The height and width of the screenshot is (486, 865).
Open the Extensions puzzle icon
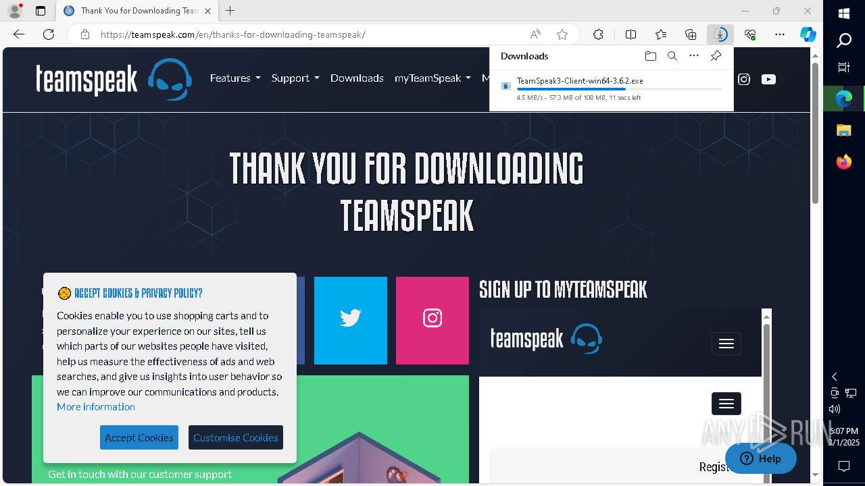click(598, 34)
